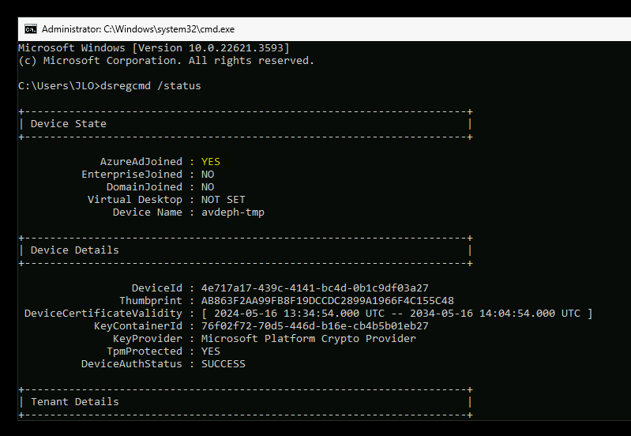Click the DomainJoined label
This screenshot has width=631, height=436.
[x=144, y=187]
